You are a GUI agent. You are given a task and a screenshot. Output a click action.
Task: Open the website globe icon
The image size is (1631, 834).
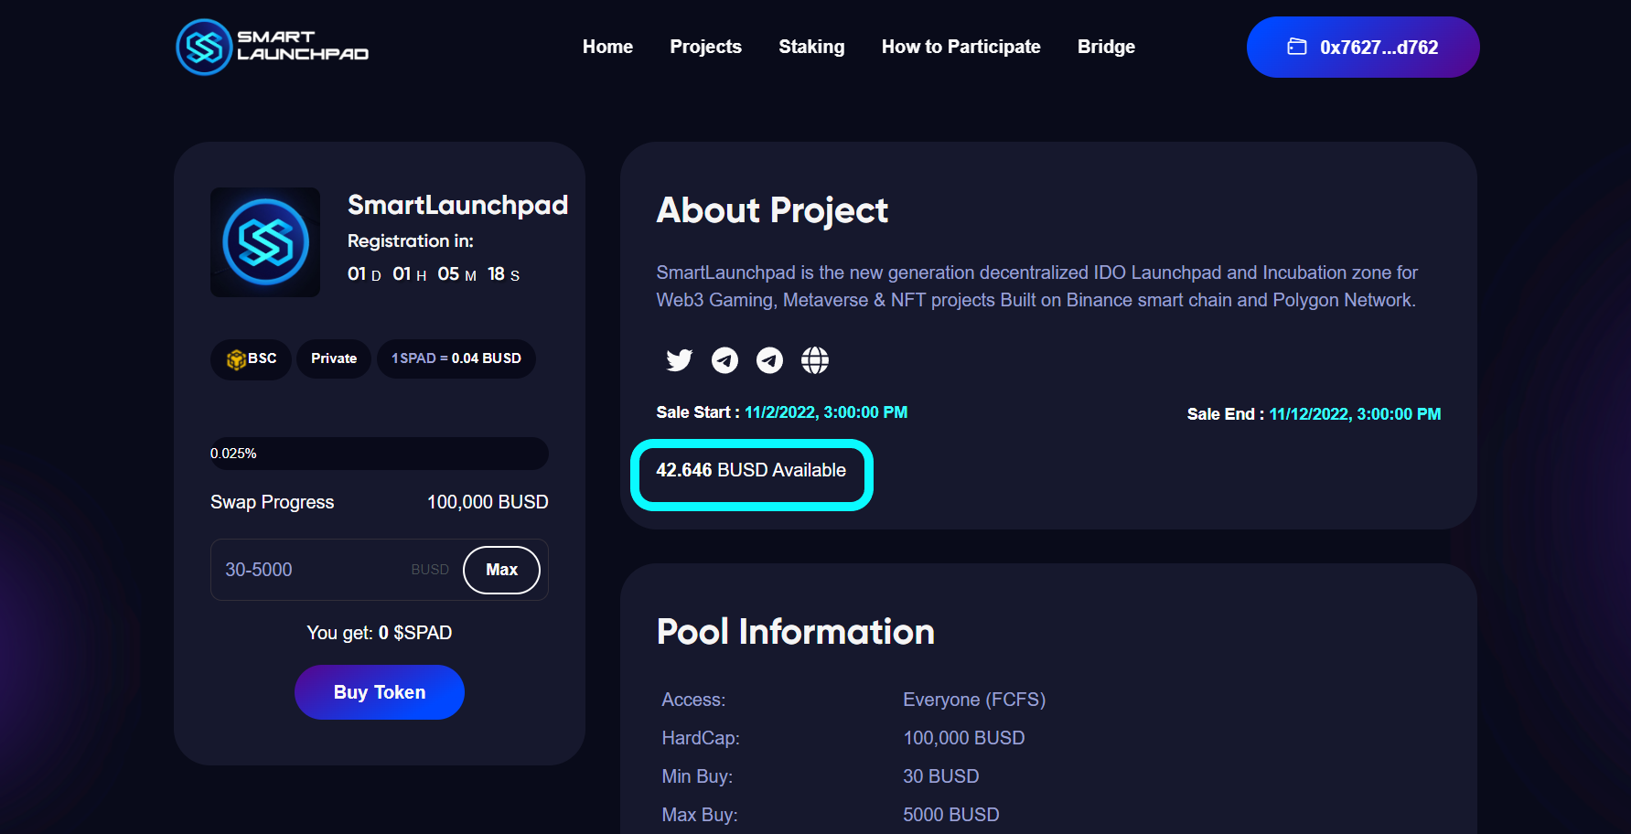click(815, 360)
